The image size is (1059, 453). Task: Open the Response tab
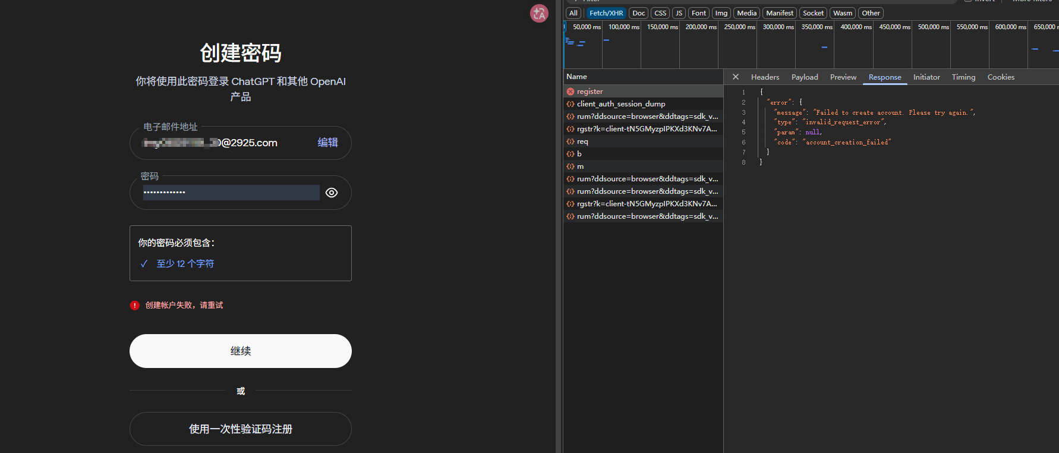(x=885, y=77)
